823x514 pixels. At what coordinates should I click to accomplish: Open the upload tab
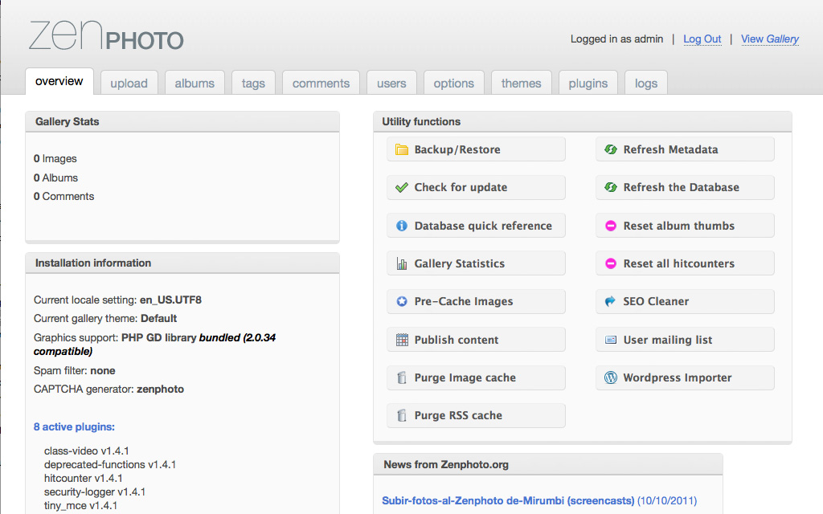point(129,83)
